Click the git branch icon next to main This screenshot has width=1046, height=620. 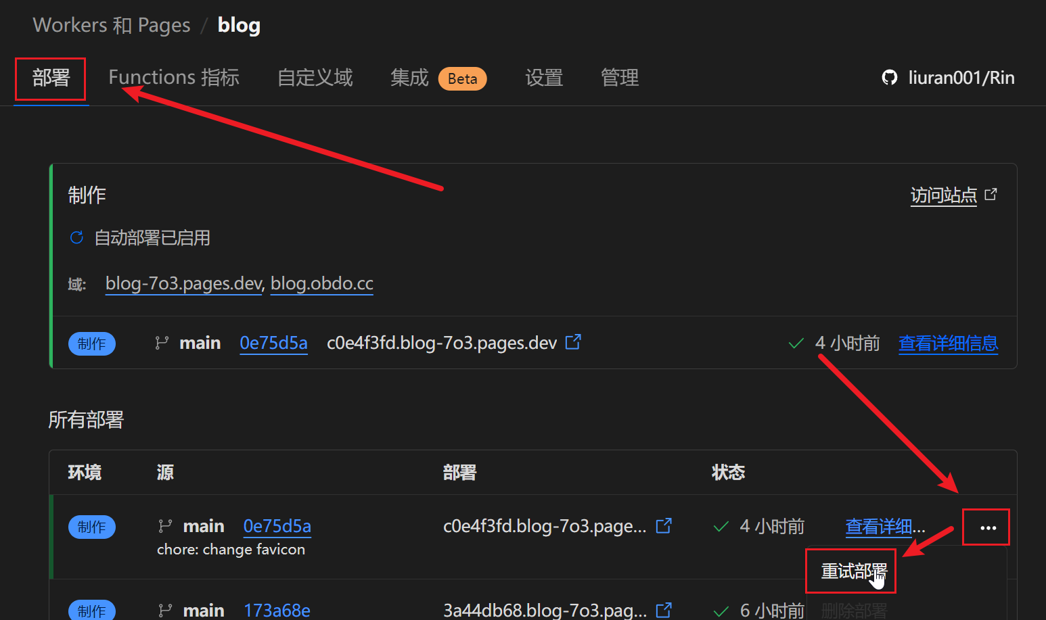click(x=161, y=343)
